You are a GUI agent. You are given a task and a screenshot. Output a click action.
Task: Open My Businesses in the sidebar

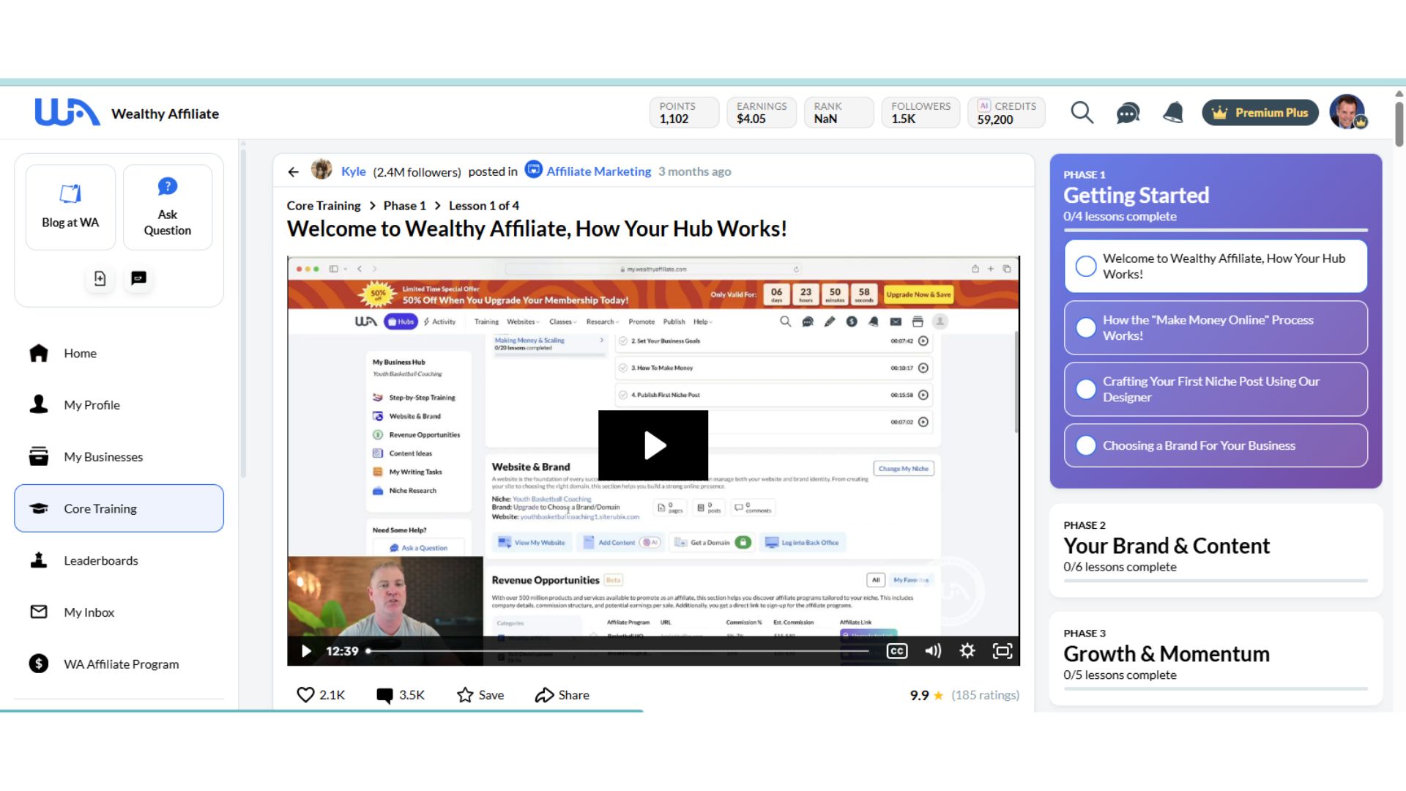119,457
